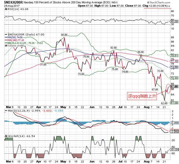This screenshot has height=164, width=179.
Task: Click the RSI(14) 43.08 indicator label
Action: pyautogui.click(x=15, y=9)
